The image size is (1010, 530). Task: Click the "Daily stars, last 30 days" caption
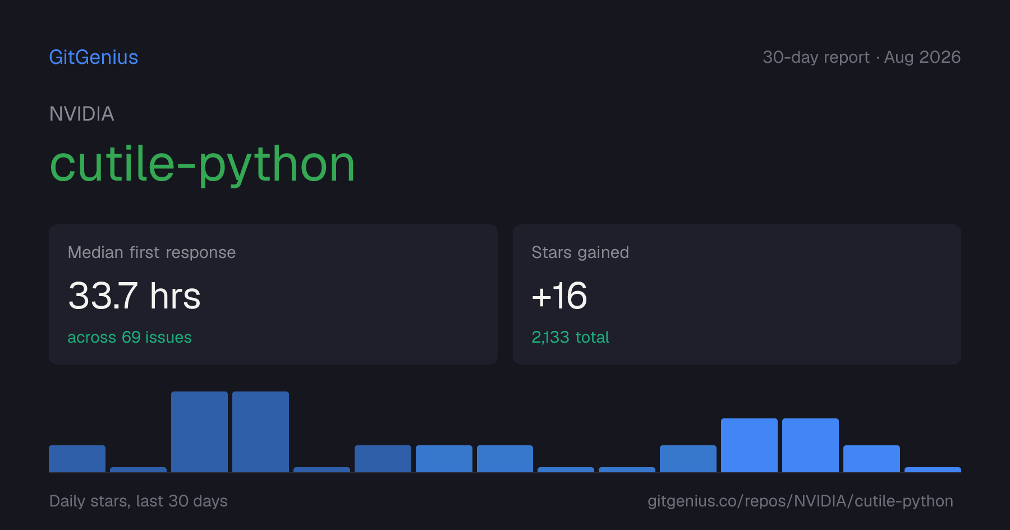click(x=139, y=501)
